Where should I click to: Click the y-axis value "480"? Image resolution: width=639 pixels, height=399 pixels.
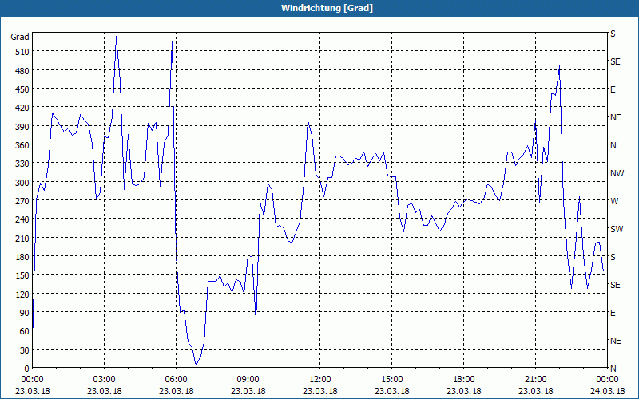22,71
